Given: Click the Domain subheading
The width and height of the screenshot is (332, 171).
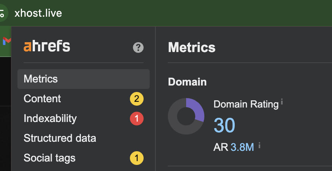Looking at the screenshot, I should tap(187, 82).
